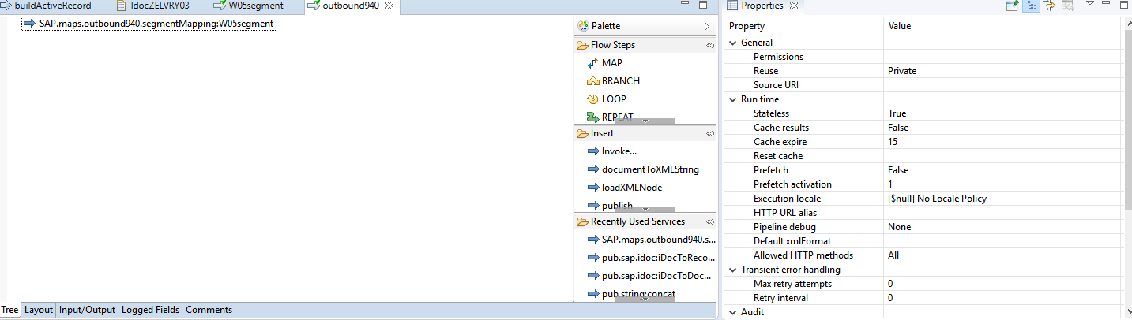This screenshot has height=320, width=1132.
Task: Pin the Insert drawer open
Action: point(710,133)
